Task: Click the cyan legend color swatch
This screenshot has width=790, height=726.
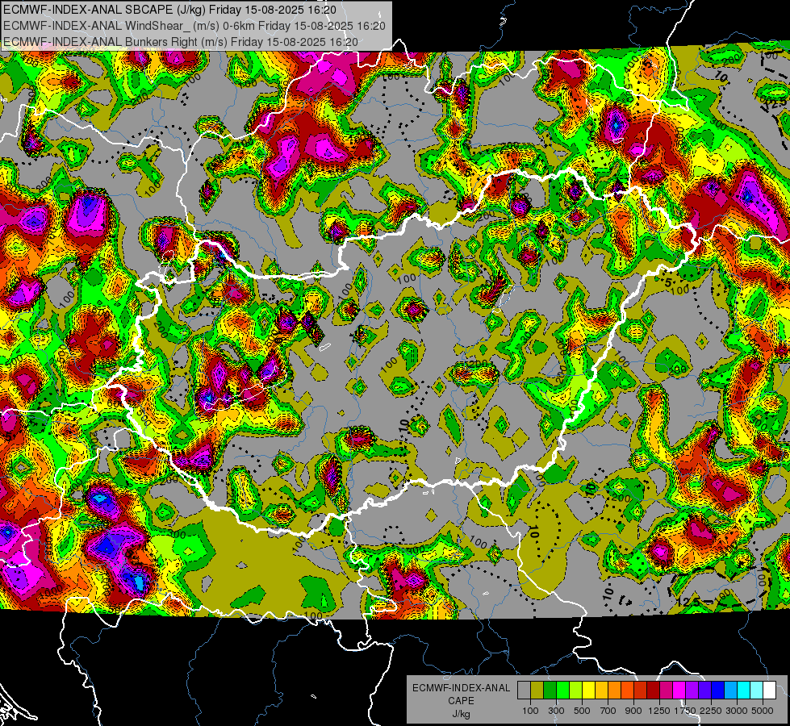Action: point(744,691)
